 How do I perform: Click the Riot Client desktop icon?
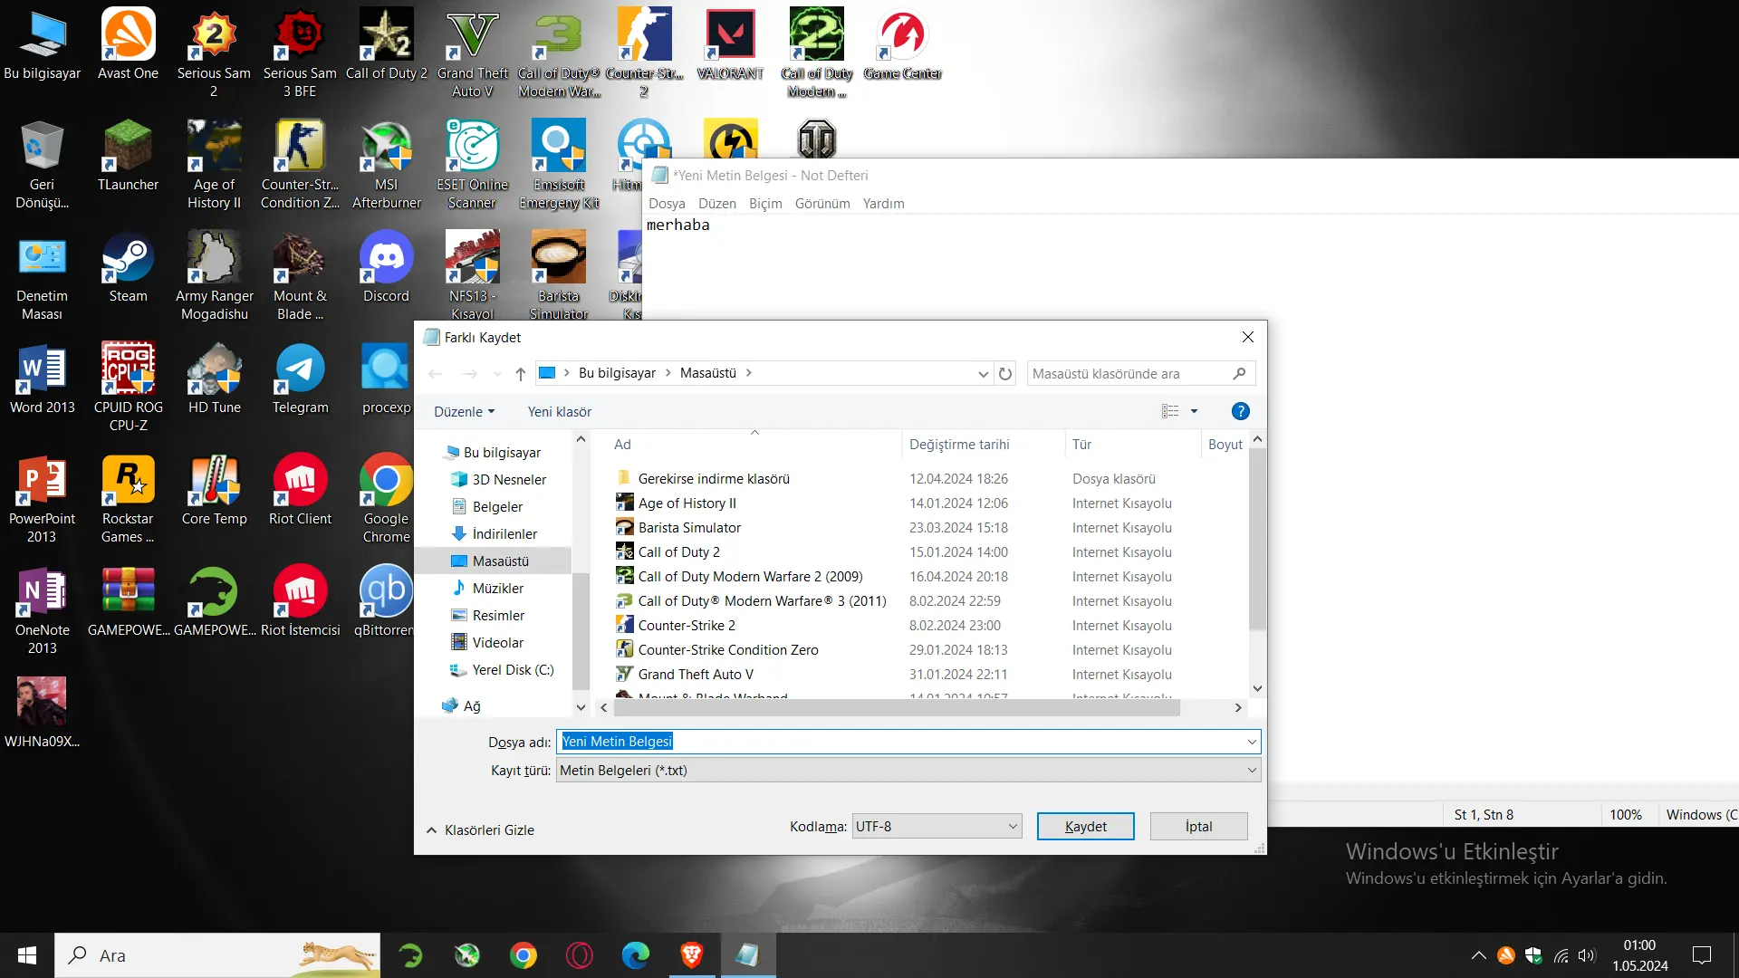[x=301, y=489]
